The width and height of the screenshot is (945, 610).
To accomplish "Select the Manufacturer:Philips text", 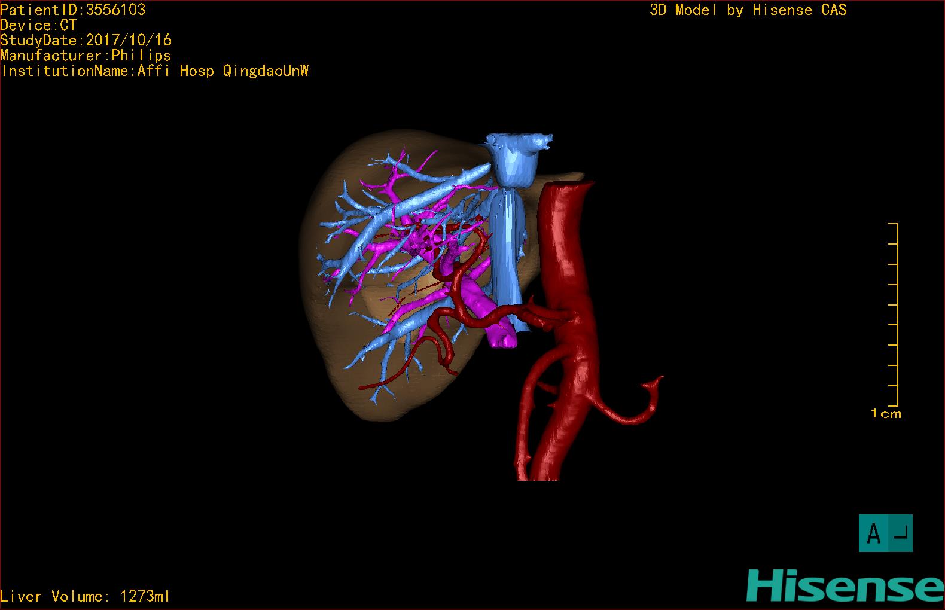I will 86,56.
